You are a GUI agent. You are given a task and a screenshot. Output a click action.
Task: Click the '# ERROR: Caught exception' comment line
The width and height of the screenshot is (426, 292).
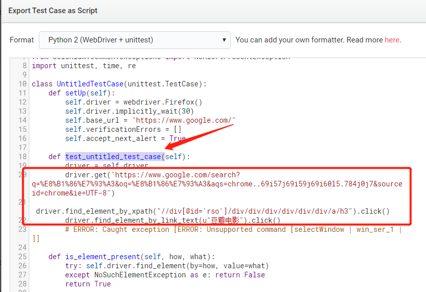pyautogui.click(x=217, y=234)
